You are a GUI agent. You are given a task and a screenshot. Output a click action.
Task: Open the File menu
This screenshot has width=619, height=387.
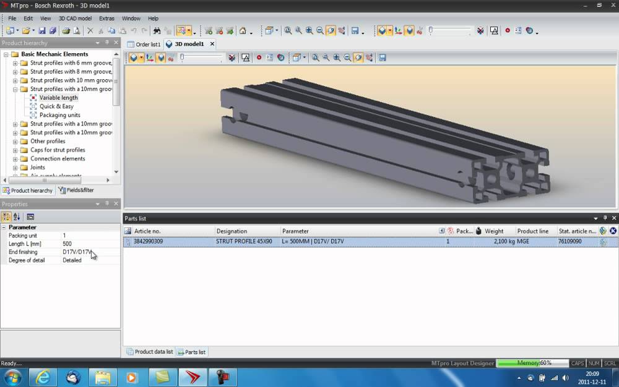point(12,18)
